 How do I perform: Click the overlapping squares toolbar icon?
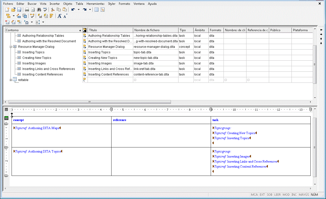pos(25,16)
